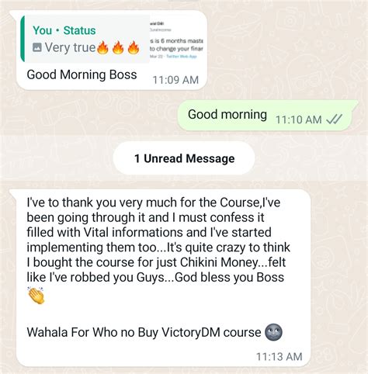Screen dimensions: 368x374
Task: Tap the "God bless you Boss" text line
Action: [230, 277]
